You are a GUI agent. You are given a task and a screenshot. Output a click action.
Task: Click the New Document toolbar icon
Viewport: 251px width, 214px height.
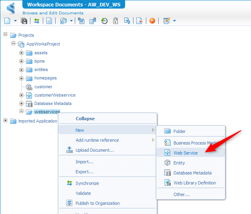[7, 21]
